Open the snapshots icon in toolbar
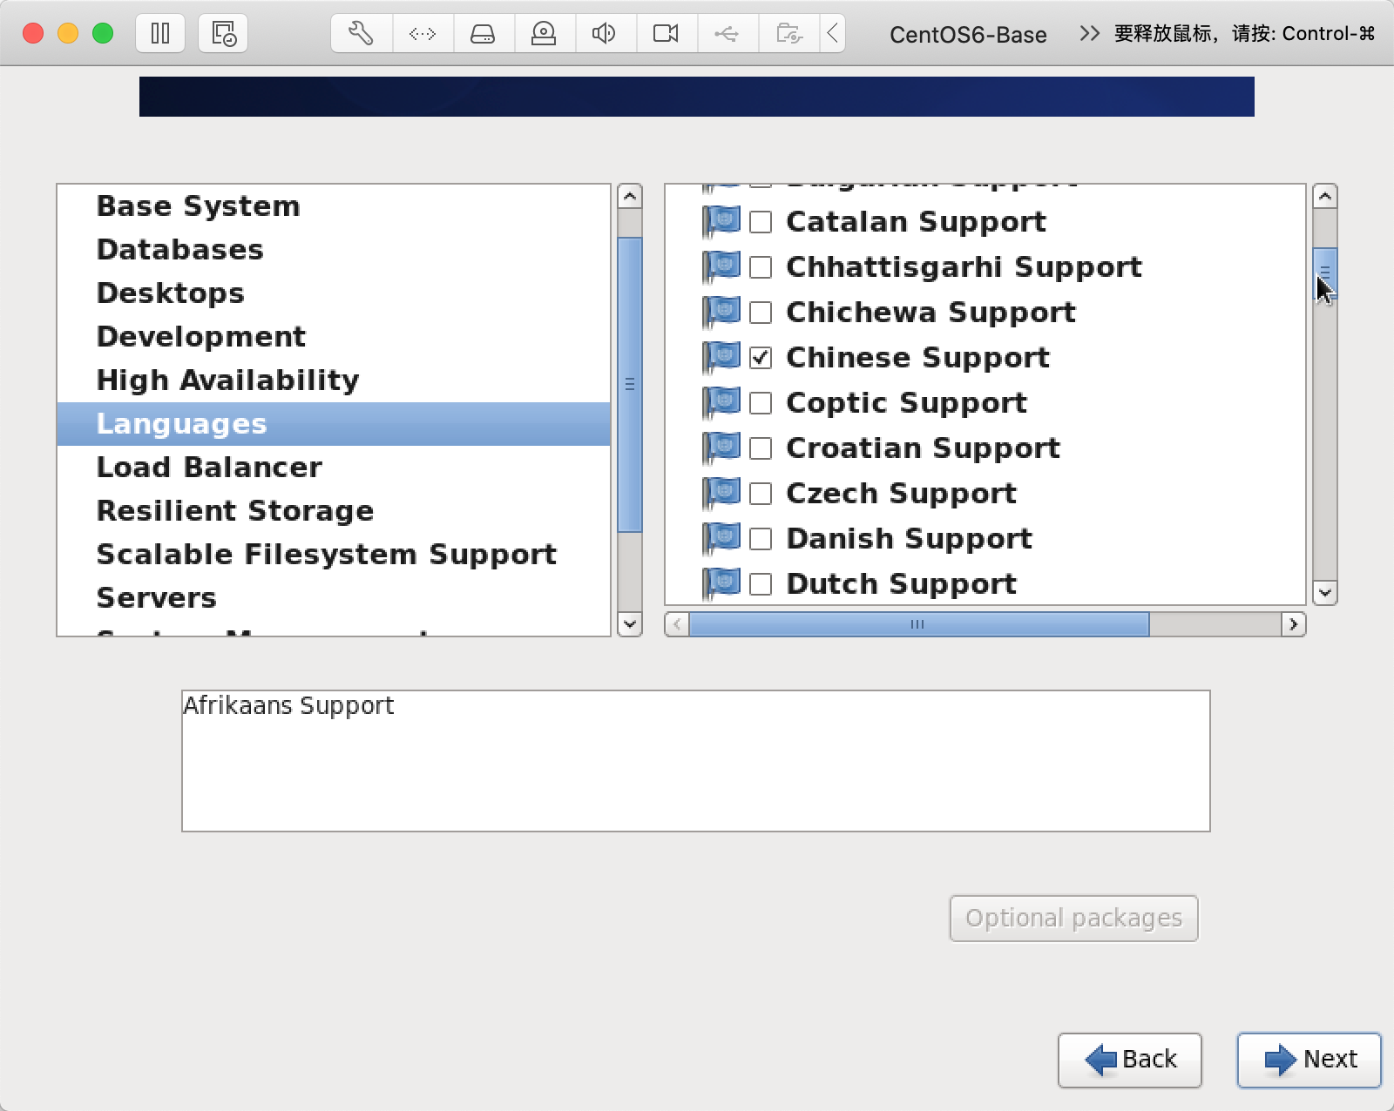Viewport: 1394px width, 1111px height. click(223, 34)
